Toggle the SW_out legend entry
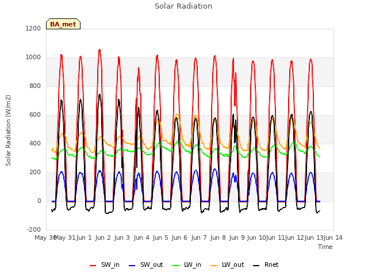The image size is (368, 276). 145,265
